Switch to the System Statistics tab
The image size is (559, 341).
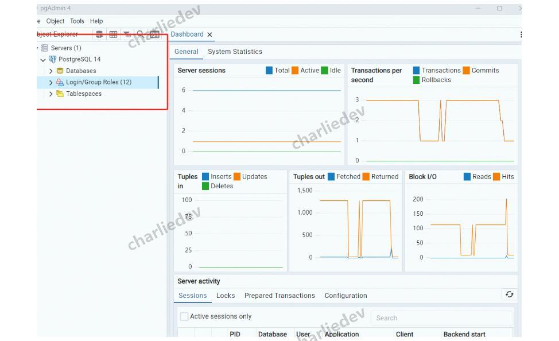(235, 52)
